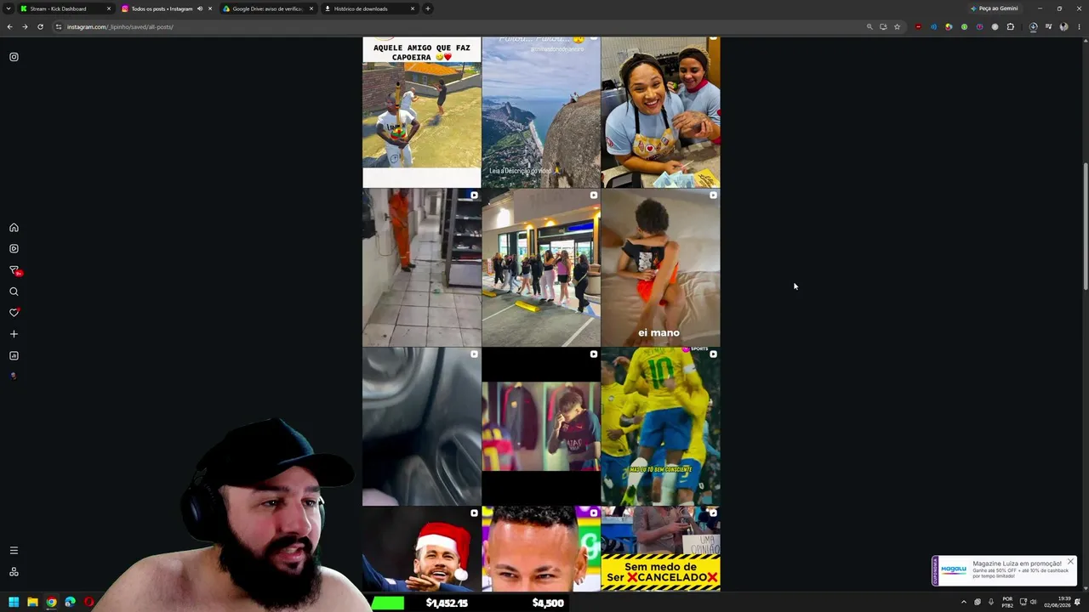Click the Instagram logo in the sidebar

click(14, 57)
